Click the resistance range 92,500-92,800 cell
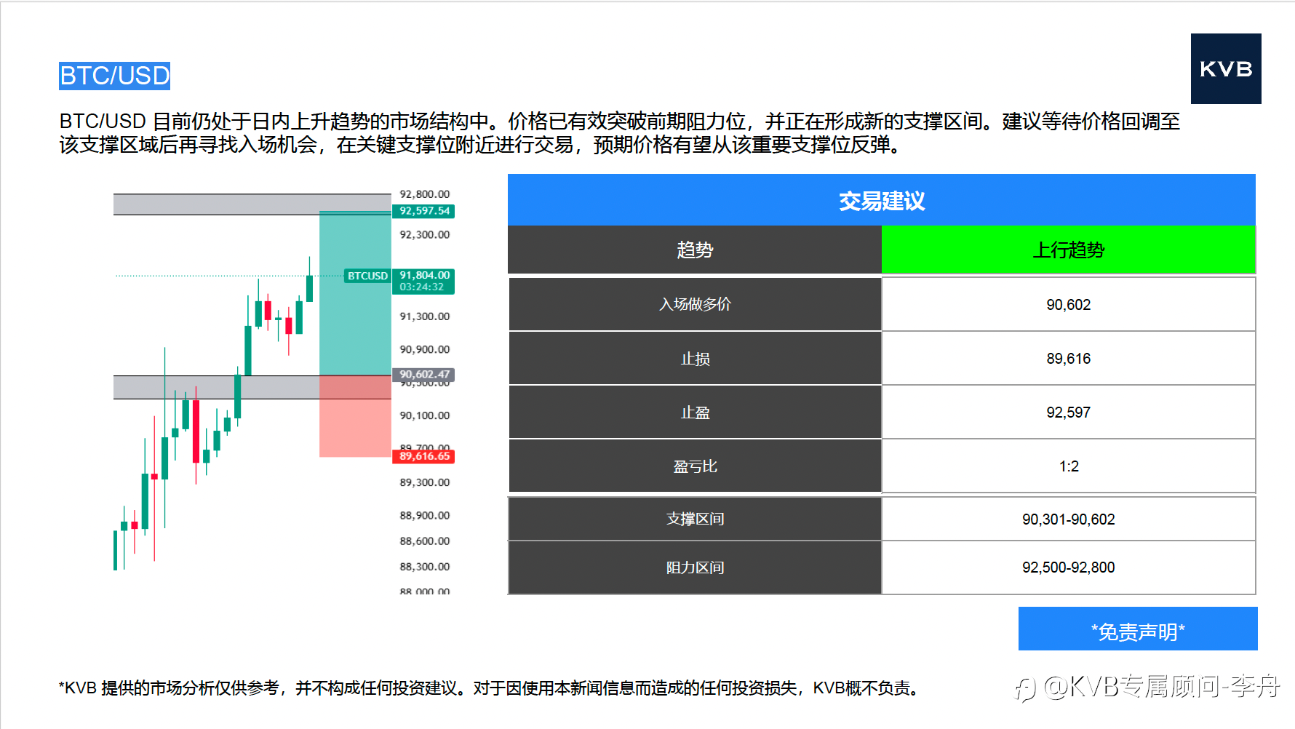 [1069, 567]
